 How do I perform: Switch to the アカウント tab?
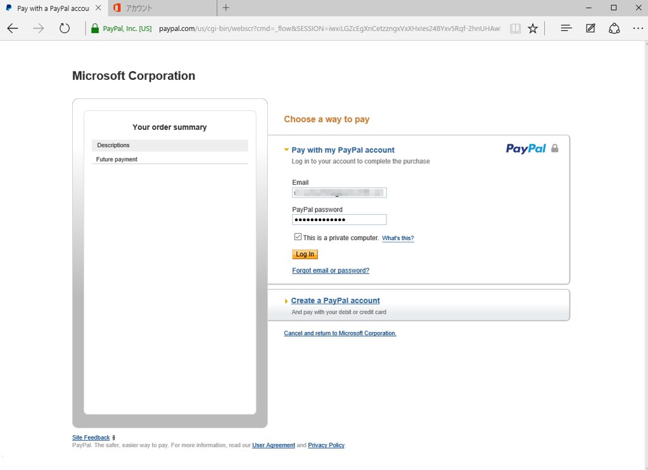162,8
